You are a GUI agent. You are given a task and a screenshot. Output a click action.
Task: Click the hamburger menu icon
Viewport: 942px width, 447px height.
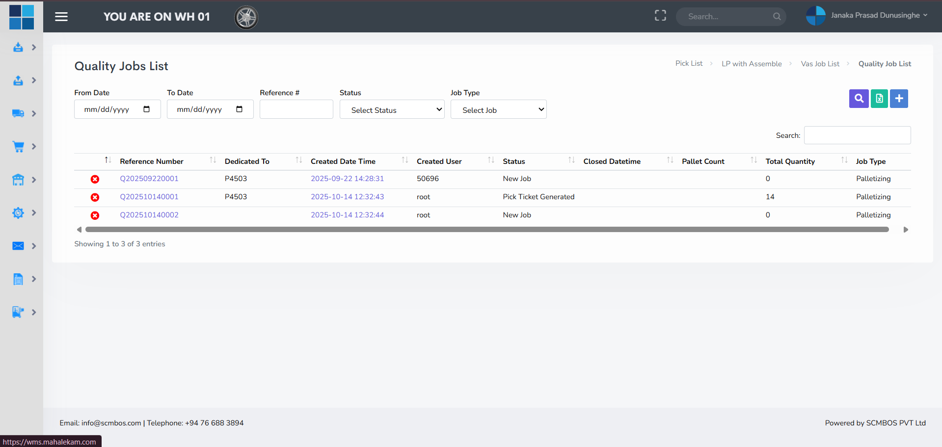pyautogui.click(x=61, y=17)
